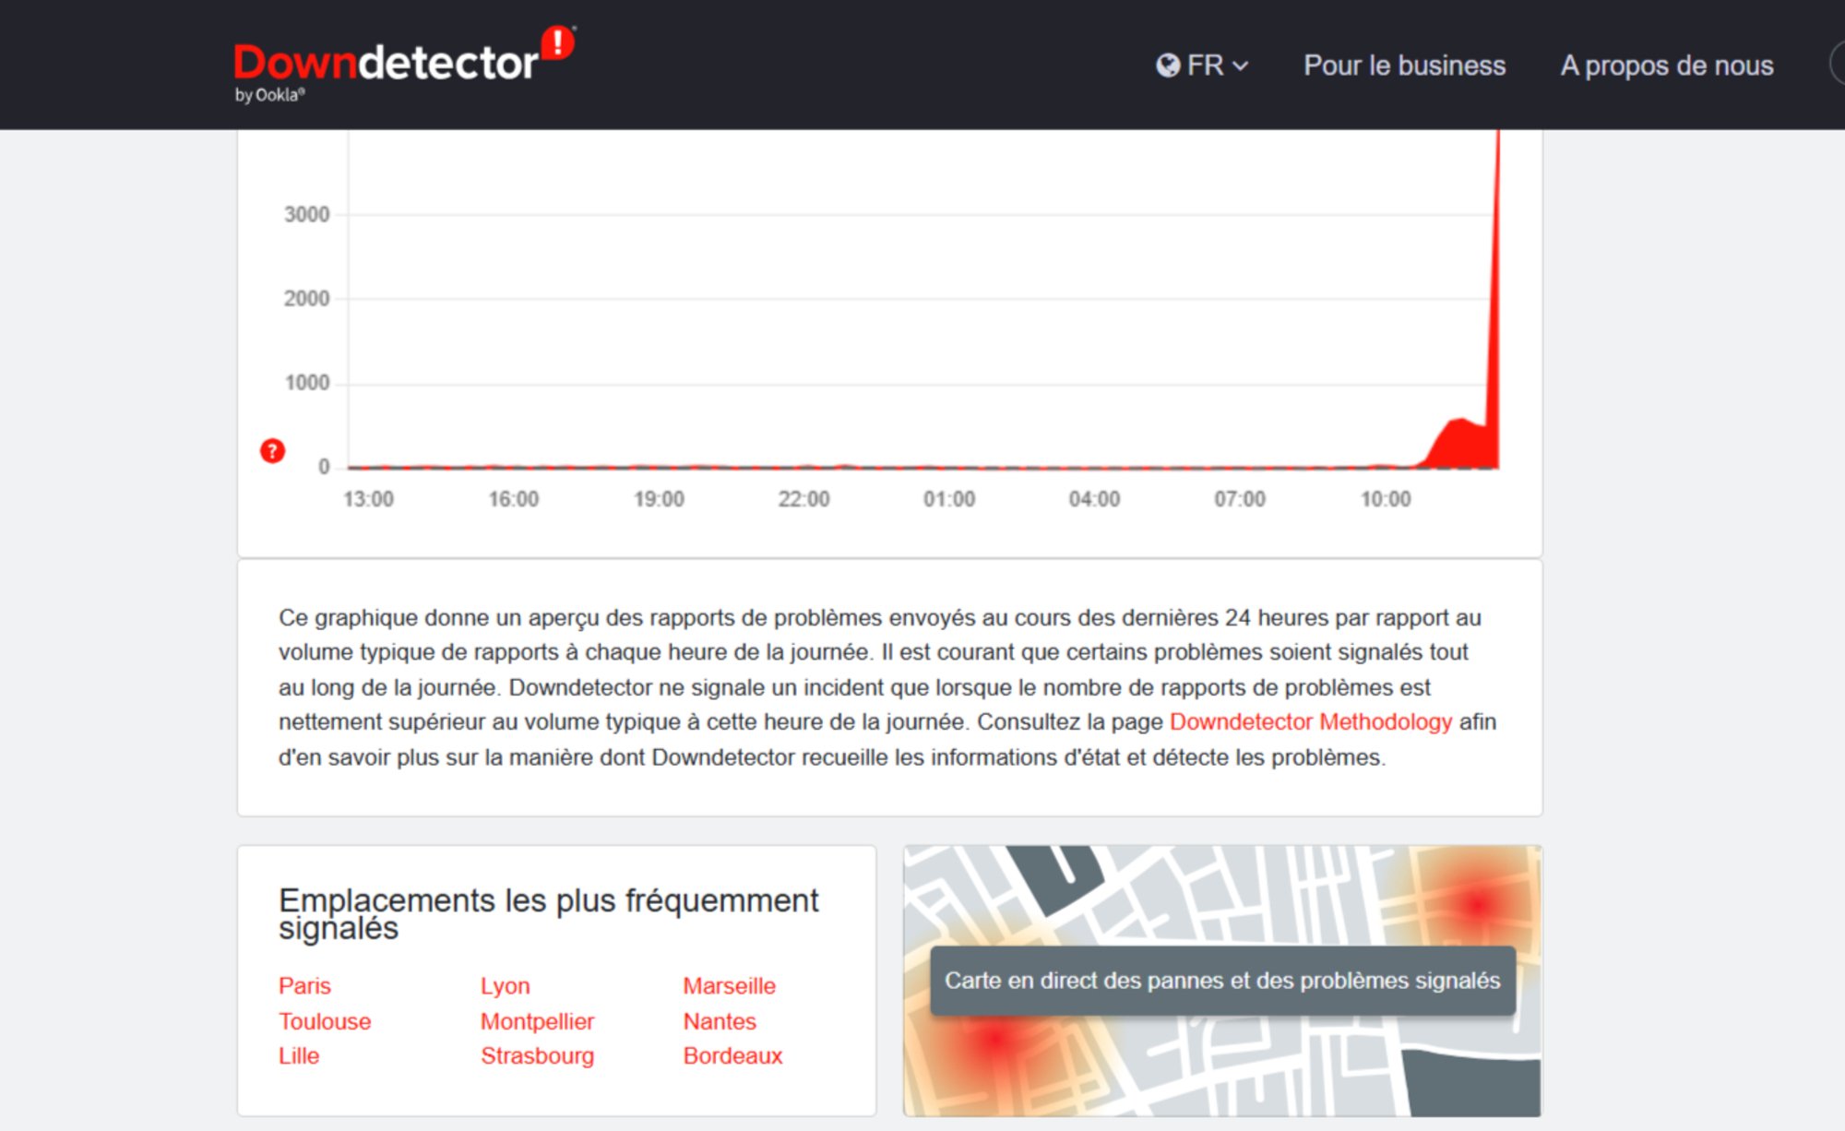Click the Strasbourg location link
Screen dimensions: 1845x1131
(537, 1055)
